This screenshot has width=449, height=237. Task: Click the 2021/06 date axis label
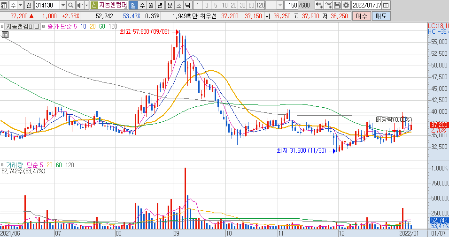point(10,233)
